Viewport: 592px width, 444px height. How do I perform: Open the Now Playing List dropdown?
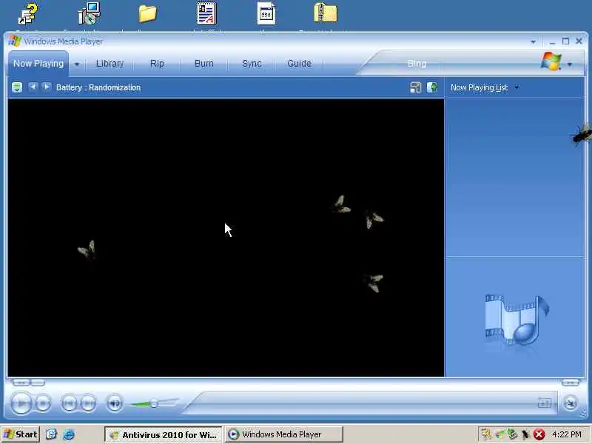(x=517, y=87)
